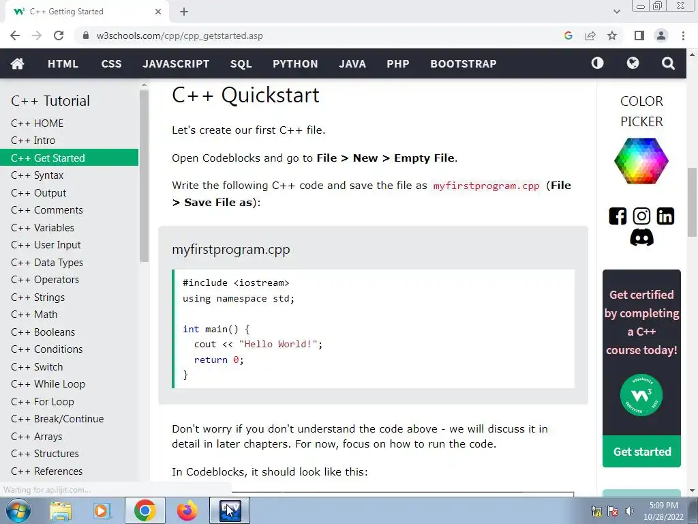Image resolution: width=698 pixels, height=524 pixels.
Task: Click the sidebar scrollbar thumb
Action: [x=144, y=176]
